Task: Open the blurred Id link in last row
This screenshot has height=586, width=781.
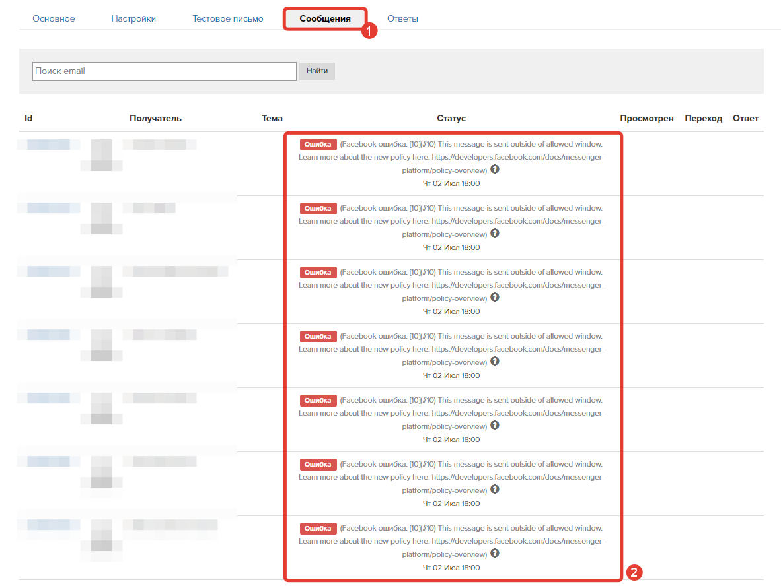Action: click(x=48, y=525)
